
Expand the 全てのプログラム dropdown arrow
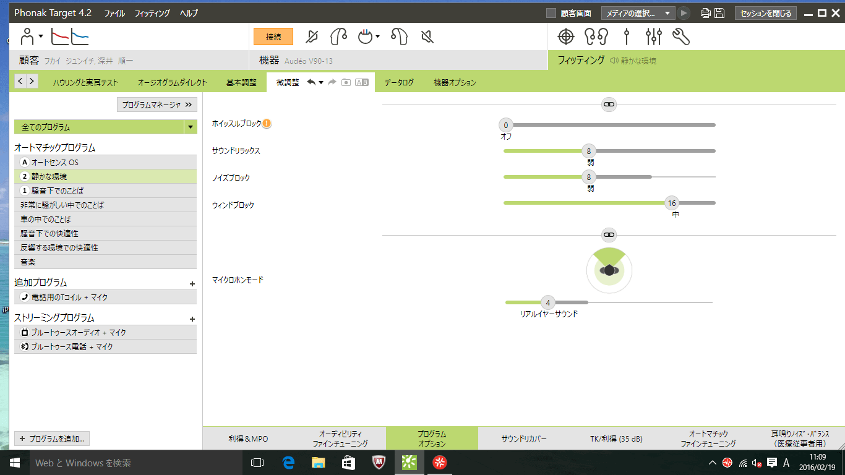point(191,127)
